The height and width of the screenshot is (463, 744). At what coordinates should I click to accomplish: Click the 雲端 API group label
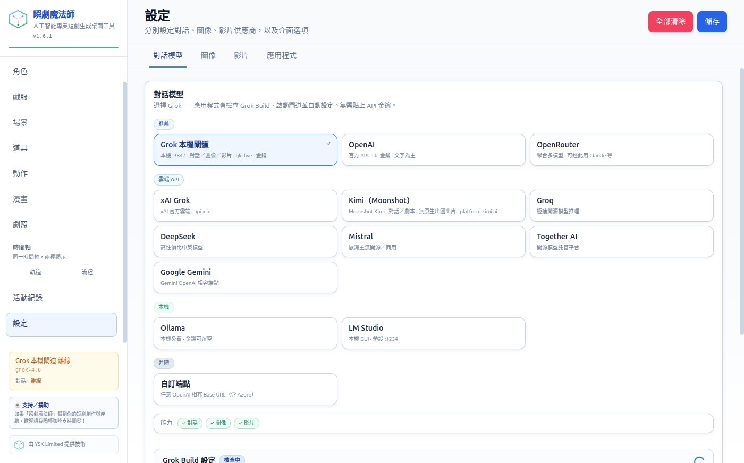[168, 180]
